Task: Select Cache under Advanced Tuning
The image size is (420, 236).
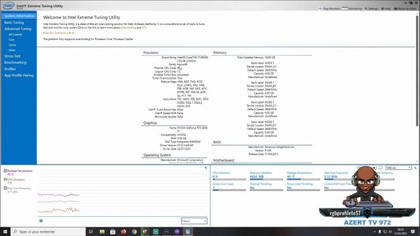Action: coord(12,45)
